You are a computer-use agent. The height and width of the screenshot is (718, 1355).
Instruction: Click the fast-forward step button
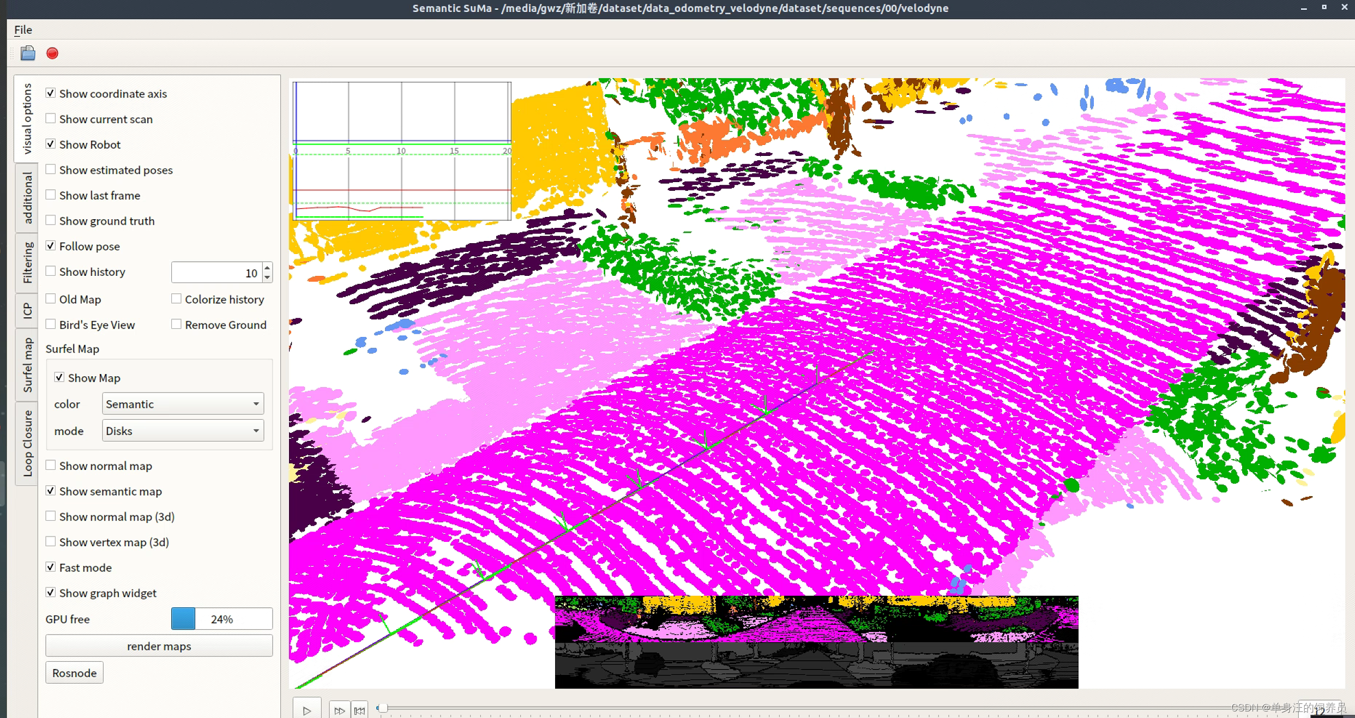click(339, 710)
